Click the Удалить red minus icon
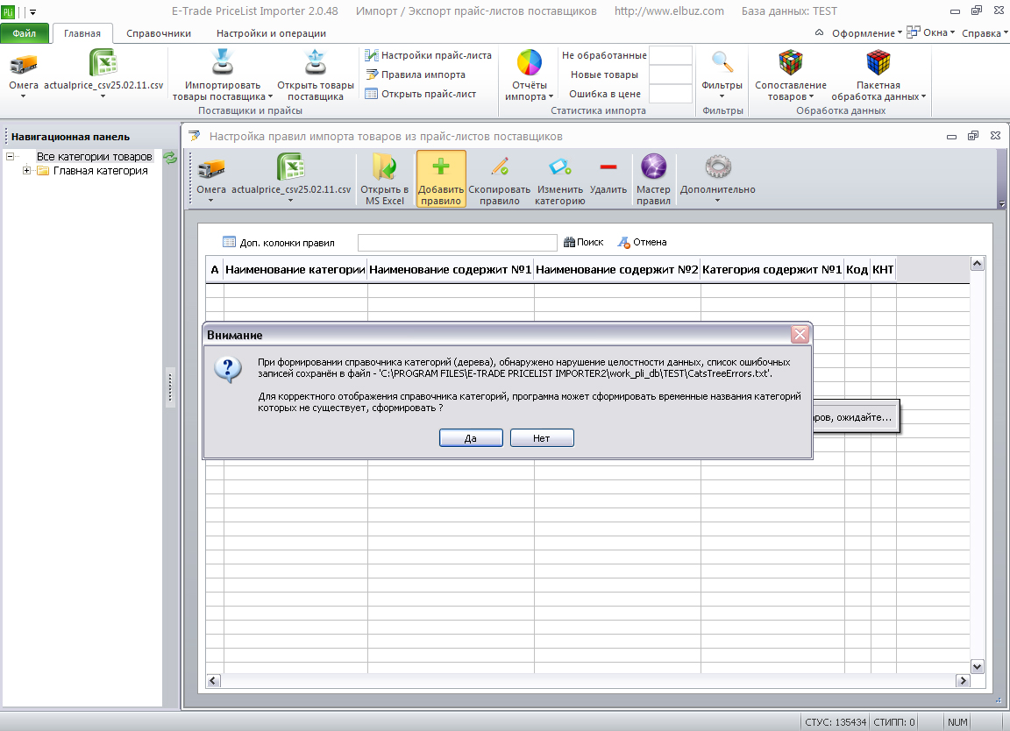This screenshot has height=731, width=1010. (x=608, y=167)
